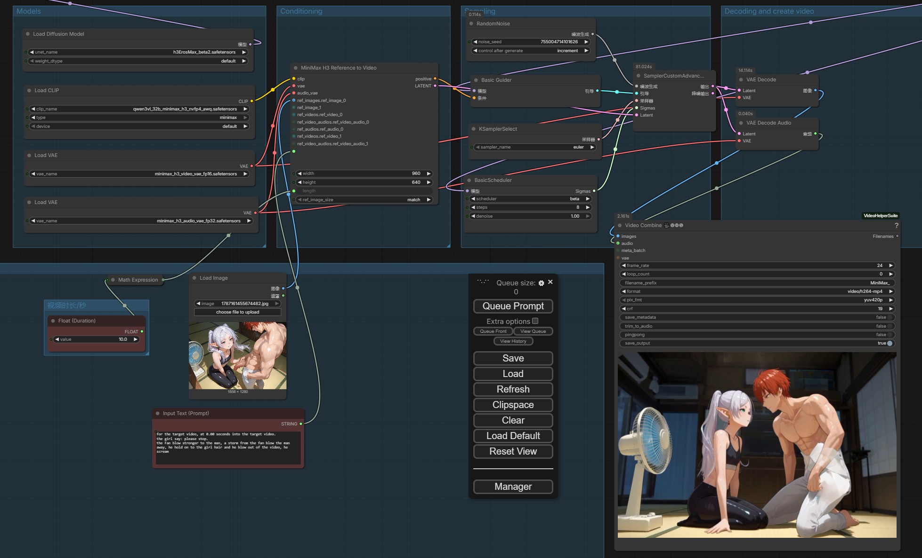Collapse the VAE Decode Audio node via its dot

pos(741,123)
